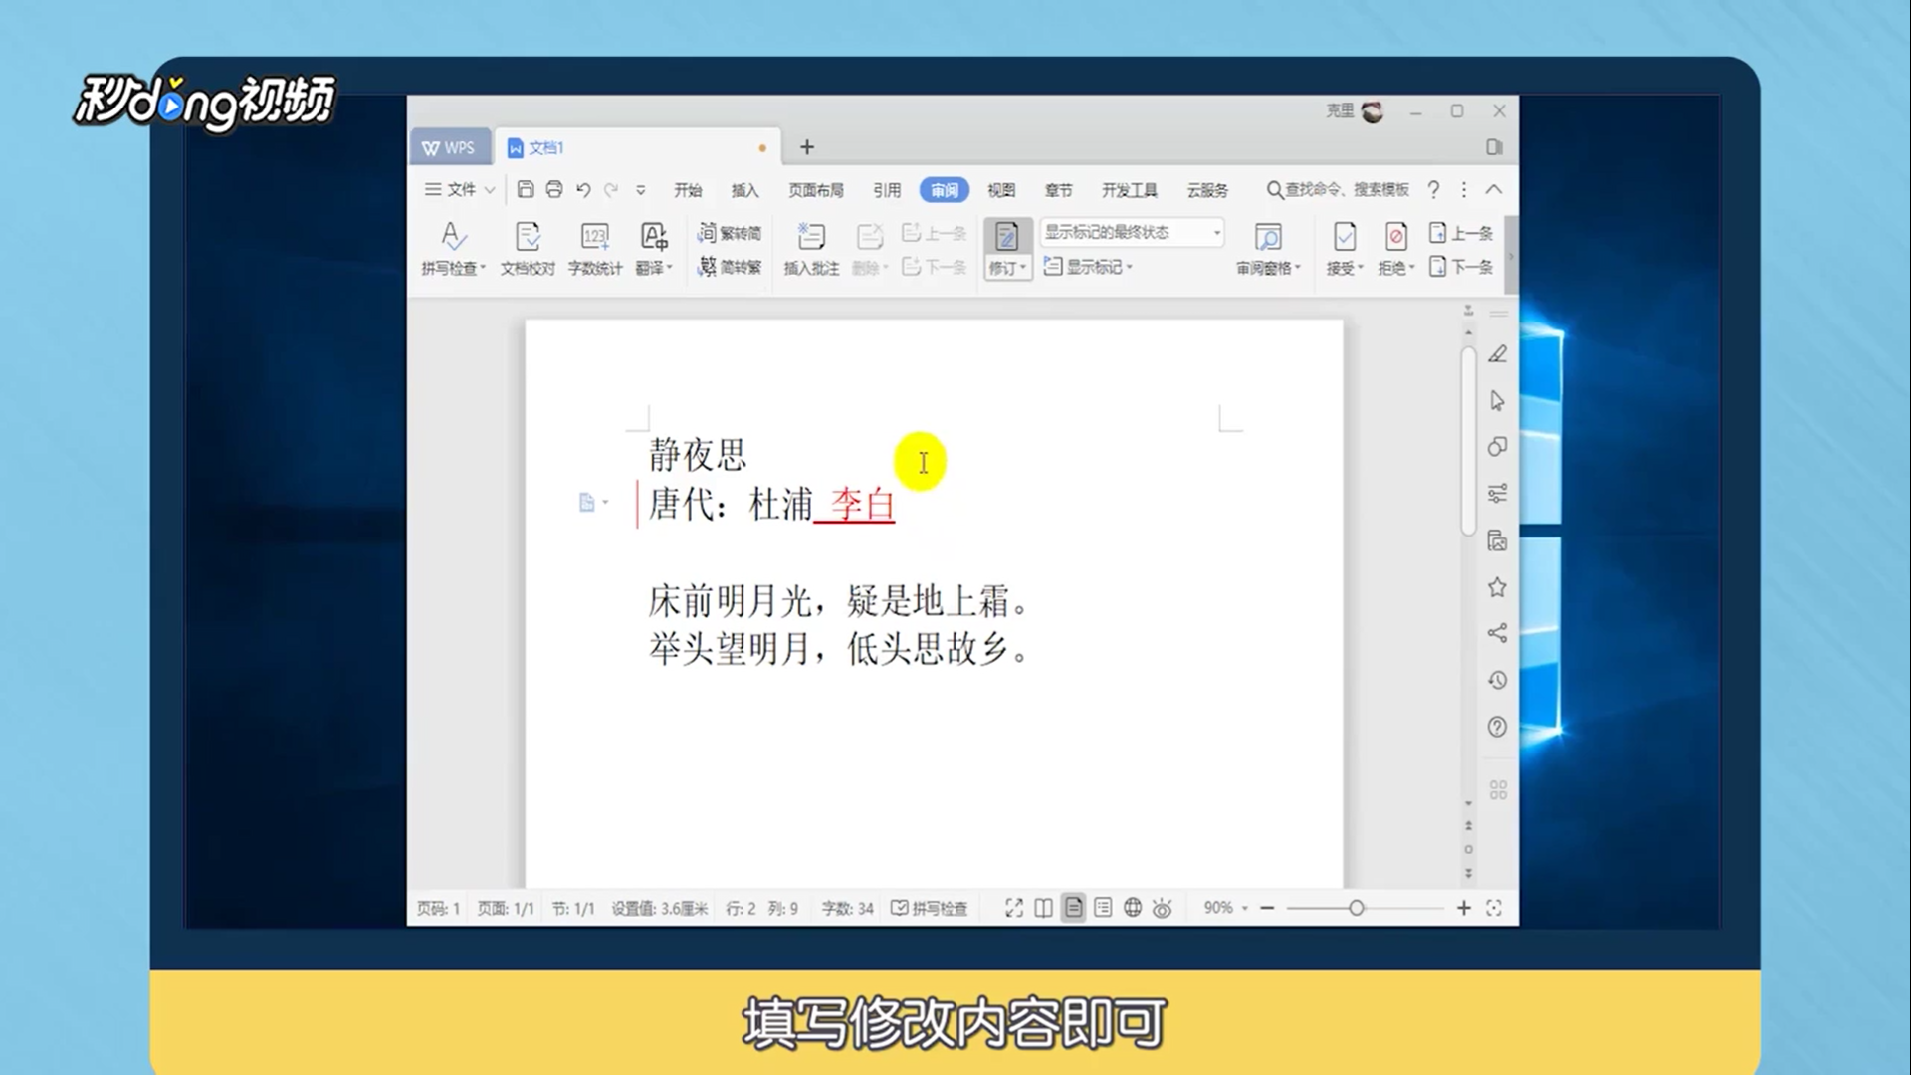The image size is (1911, 1075).
Task: Open the 显示标记的最终状态 dropdown
Action: coord(1132,232)
